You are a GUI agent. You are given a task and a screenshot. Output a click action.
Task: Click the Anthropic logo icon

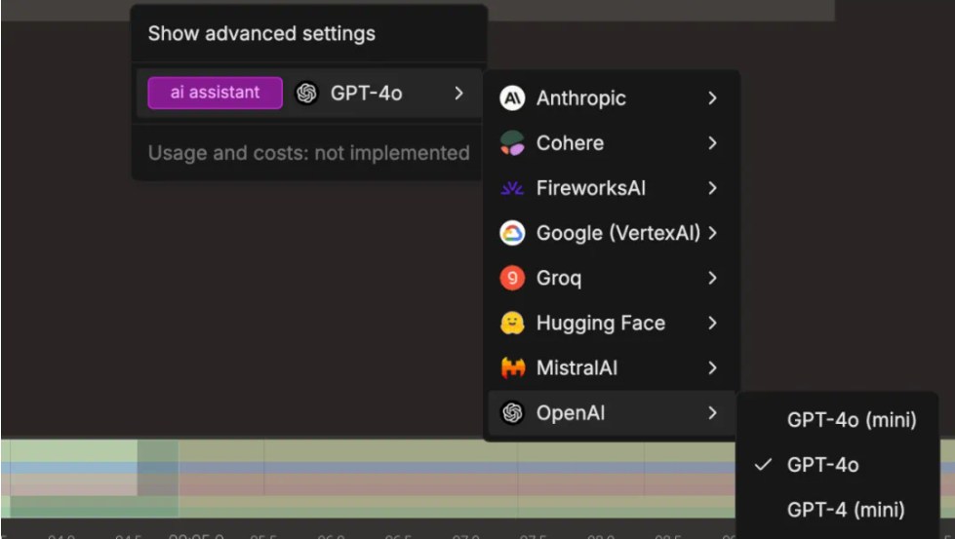(512, 97)
